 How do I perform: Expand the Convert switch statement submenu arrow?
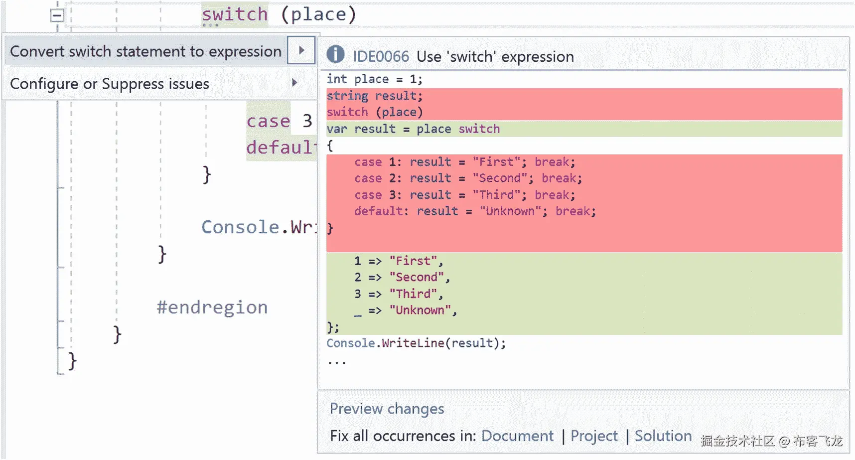[x=301, y=50]
